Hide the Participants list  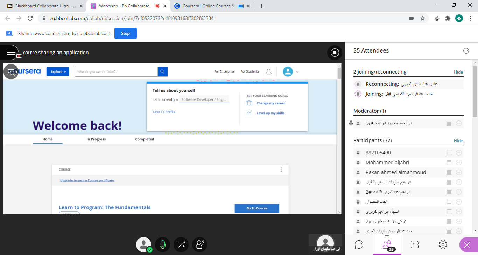(458, 140)
